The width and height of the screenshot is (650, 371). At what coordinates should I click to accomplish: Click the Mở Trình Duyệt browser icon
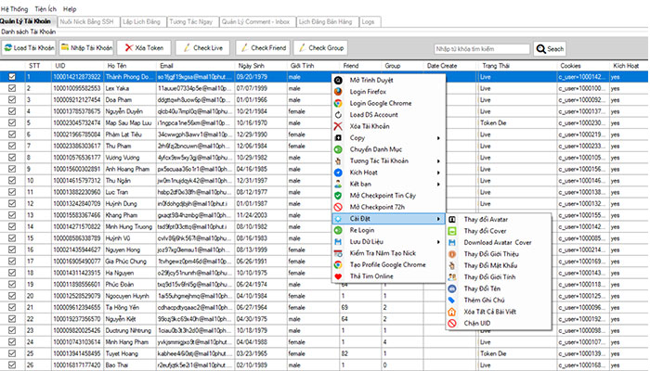coord(338,80)
